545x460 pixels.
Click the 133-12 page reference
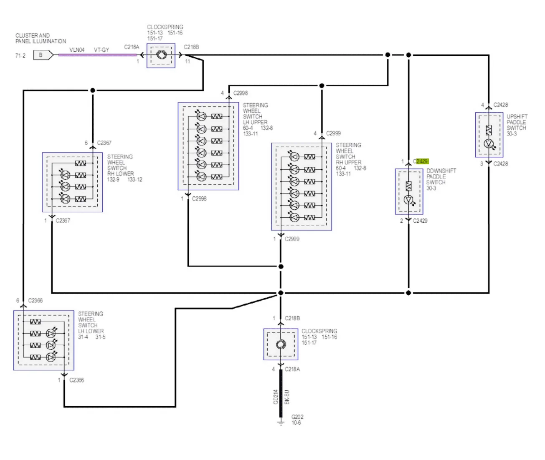coord(135,179)
